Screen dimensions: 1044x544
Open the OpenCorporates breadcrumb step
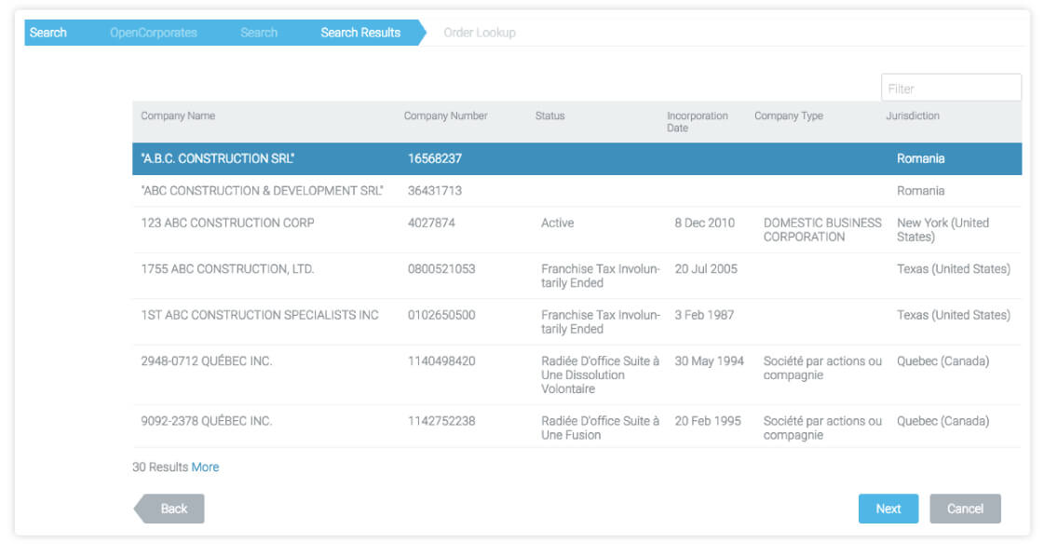[153, 33]
